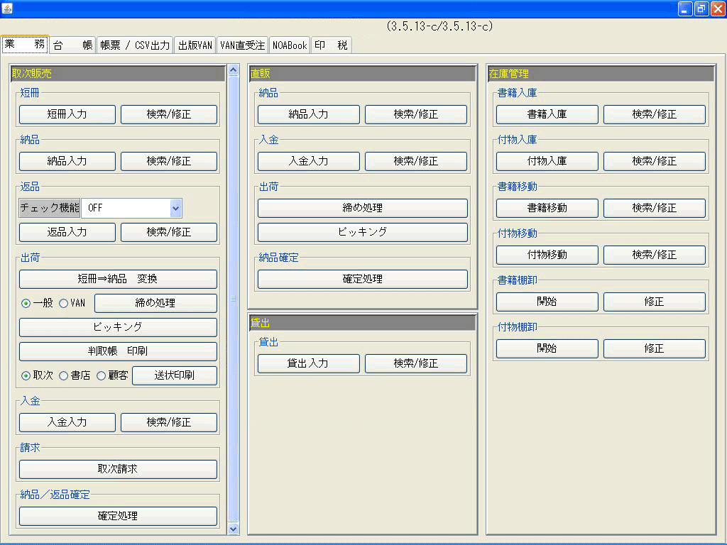This screenshot has width=727, height=545.
Task: Go to the NOABook tab
Action: [x=289, y=45]
